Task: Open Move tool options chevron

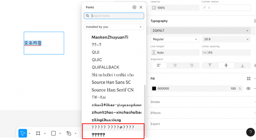Action: pos(29,133)
